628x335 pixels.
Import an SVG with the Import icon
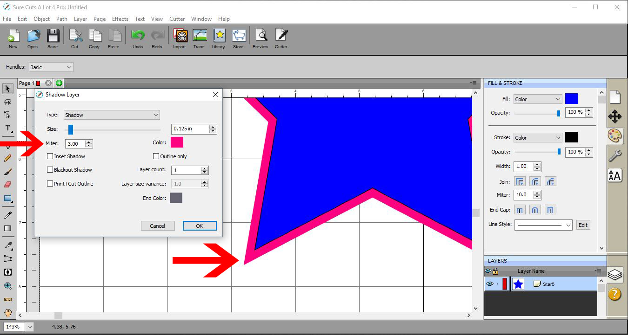tap(180, 39)
